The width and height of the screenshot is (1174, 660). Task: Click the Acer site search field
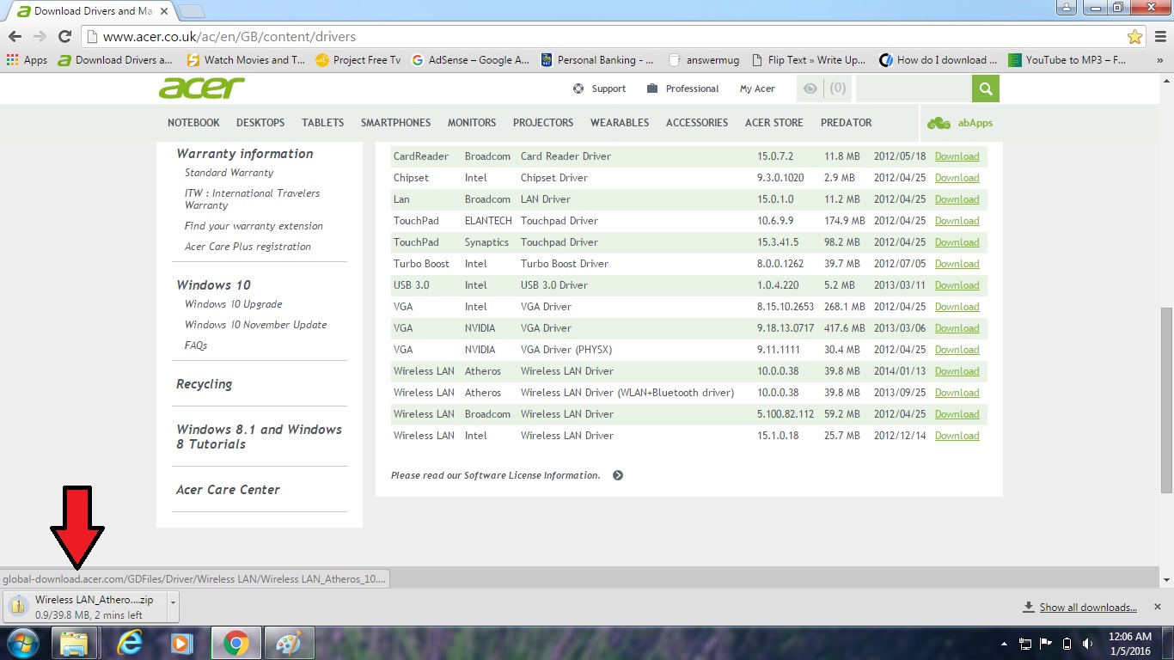click(914, 89)
